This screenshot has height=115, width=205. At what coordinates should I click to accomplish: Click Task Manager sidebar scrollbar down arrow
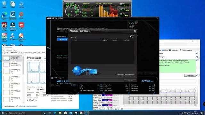pos(23,103)
